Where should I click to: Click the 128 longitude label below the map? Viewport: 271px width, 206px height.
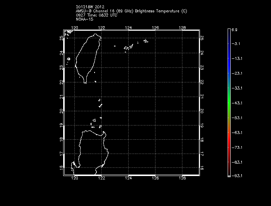[182, 178]
